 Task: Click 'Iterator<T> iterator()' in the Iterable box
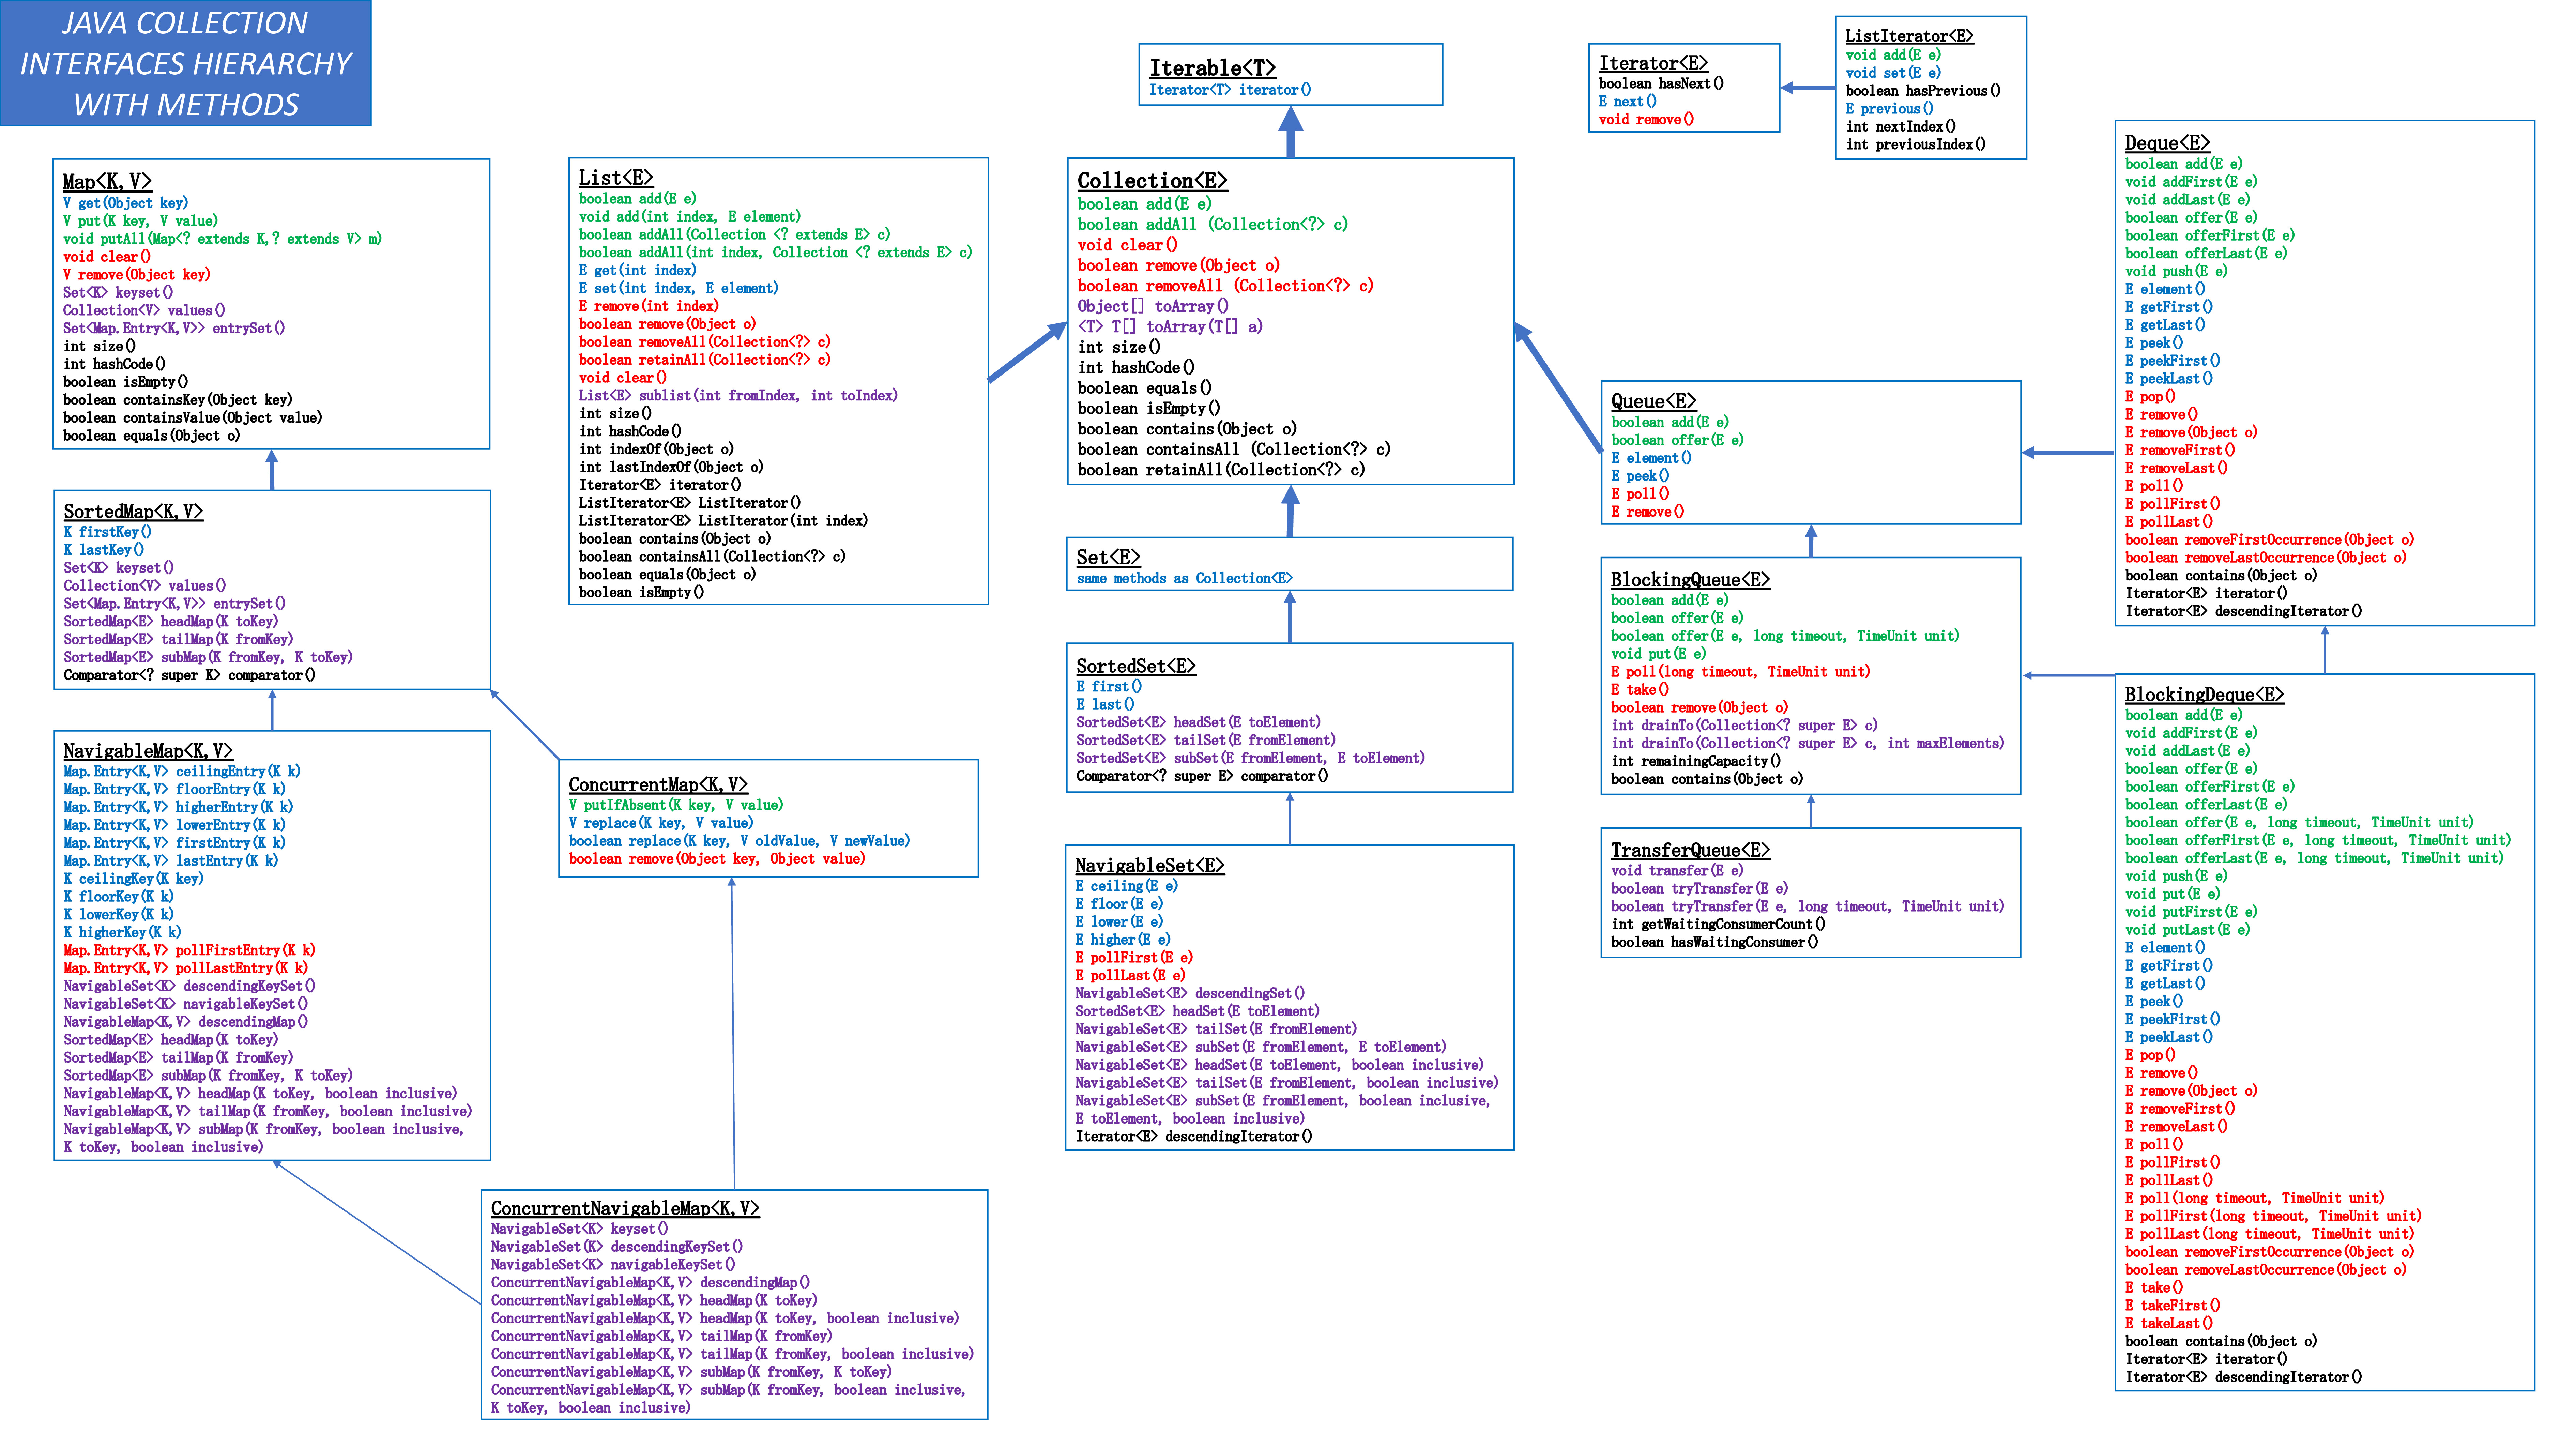click(x=1230, y=90)
